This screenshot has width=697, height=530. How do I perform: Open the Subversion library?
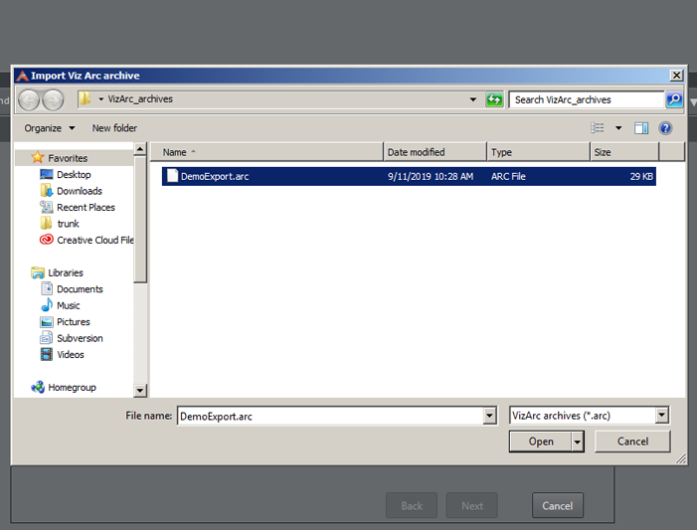[80, 338]
